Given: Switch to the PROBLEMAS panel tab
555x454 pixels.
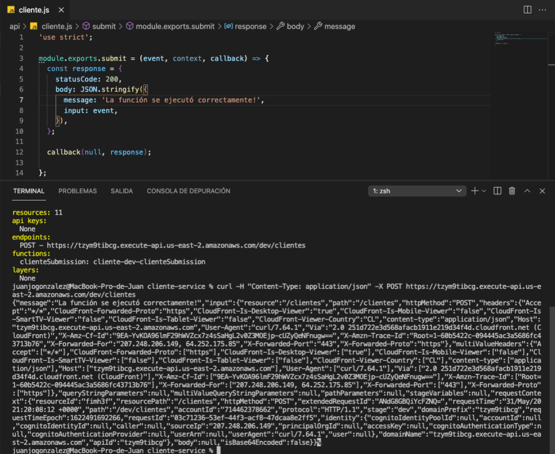Looking at the screenshot, I should (x=78, y=191).
